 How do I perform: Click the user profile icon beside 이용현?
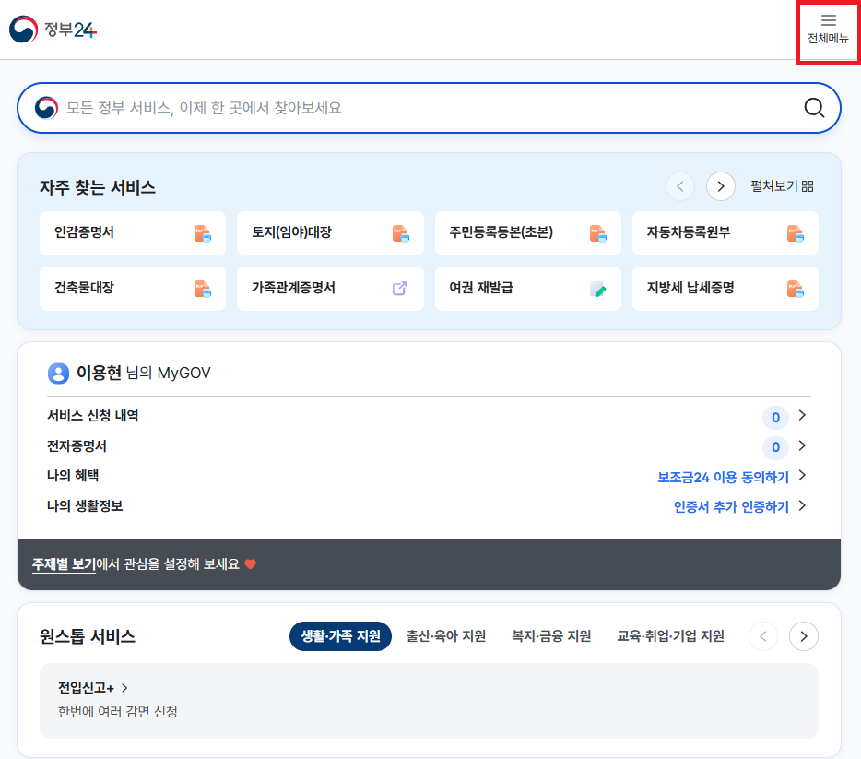[x=59, y=374]
